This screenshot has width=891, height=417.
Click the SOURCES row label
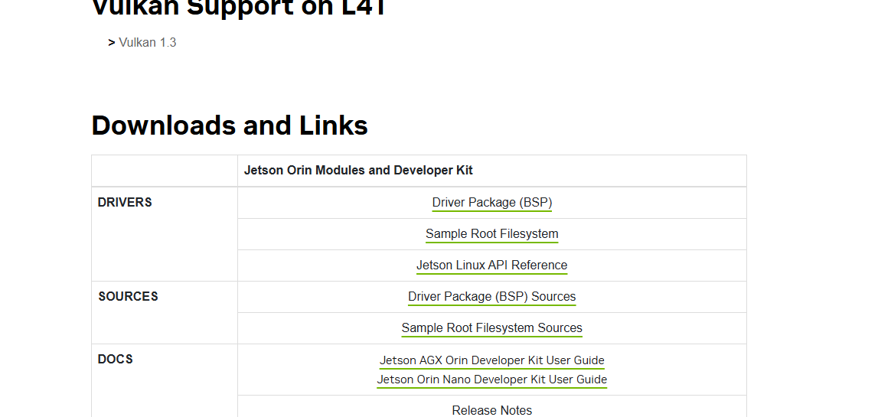click(128, 297)
